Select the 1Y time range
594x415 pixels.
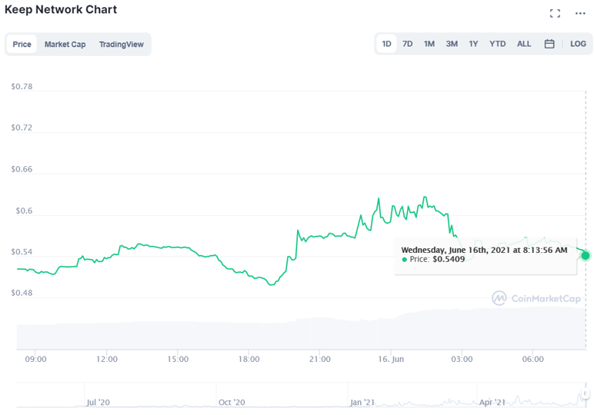[x=473, y=44]
